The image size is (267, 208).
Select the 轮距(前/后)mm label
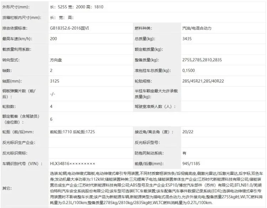18,132
